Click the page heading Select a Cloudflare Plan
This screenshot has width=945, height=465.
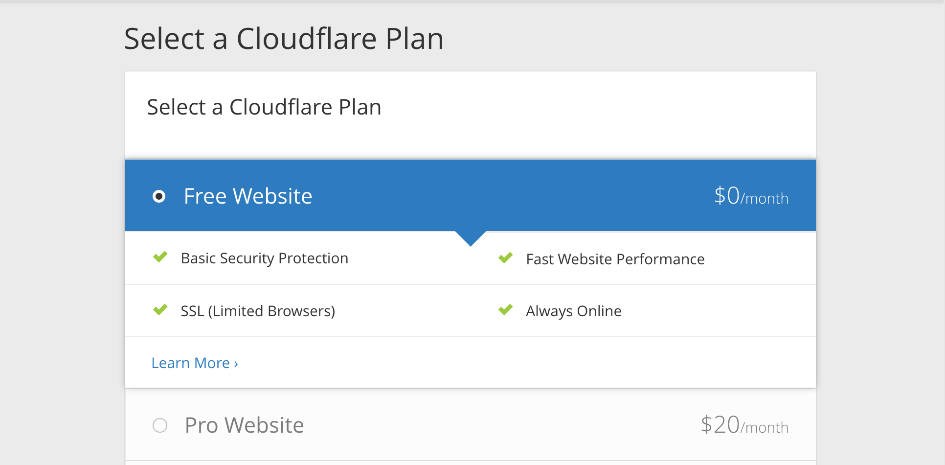pos(284,39)
